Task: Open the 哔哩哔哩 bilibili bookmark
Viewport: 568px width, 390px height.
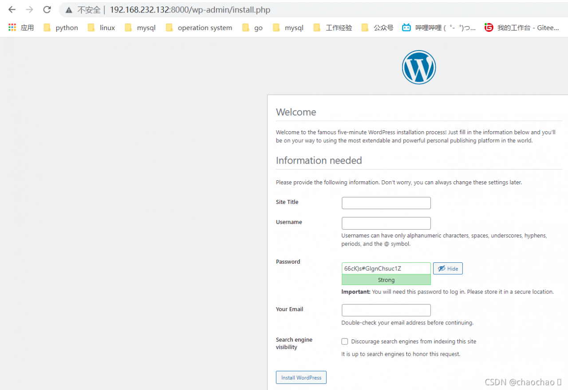Action: (x=439, y=27)
